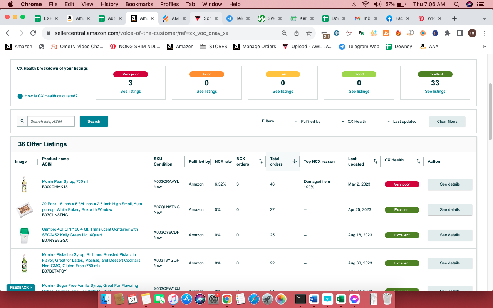Sort by the Total orders column
The height and width of the screenshot is (308, 493).
(x=295, y=161)
